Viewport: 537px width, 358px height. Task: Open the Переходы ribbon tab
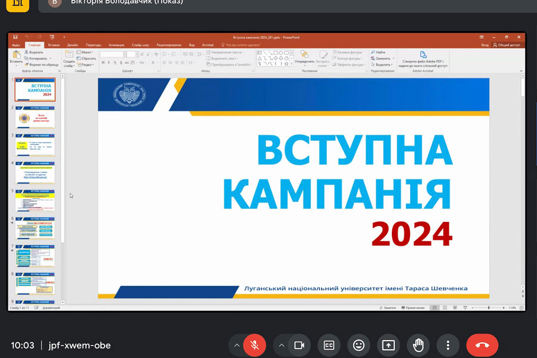pyautogui.click(x=94, y=45)
